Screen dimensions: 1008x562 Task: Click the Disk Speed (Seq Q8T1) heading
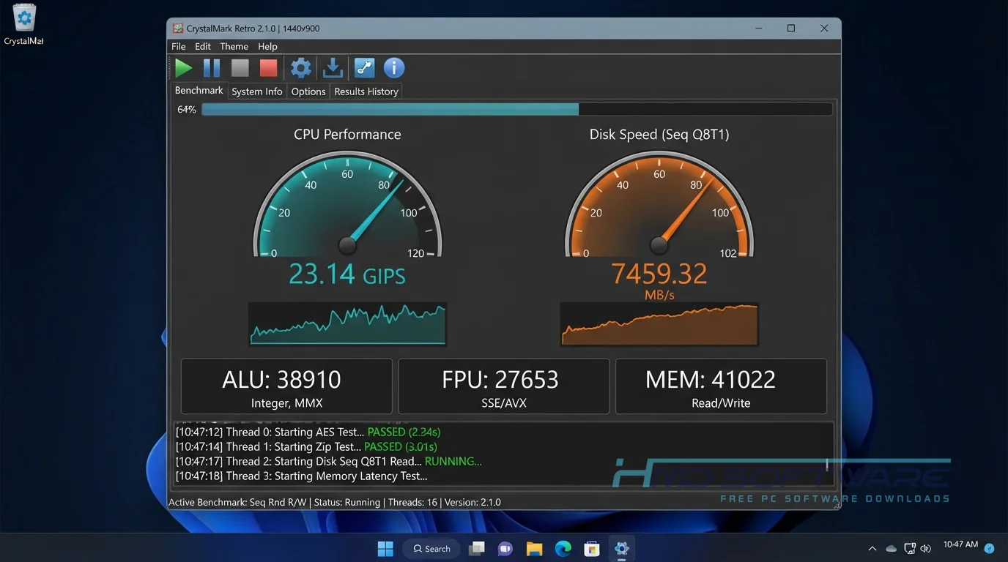[659, 135]
